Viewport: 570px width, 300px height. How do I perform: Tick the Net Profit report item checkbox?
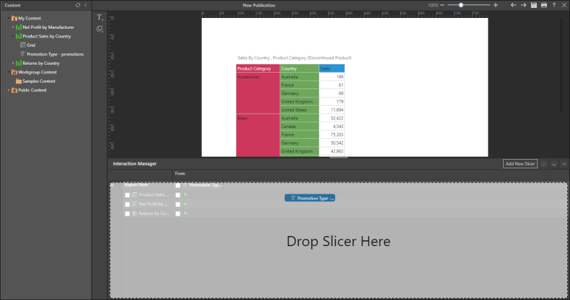click(x=128, y=204)
